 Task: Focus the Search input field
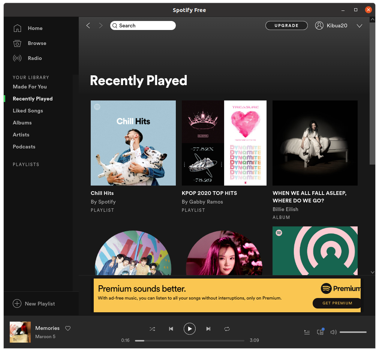click(x=143, y=25)
